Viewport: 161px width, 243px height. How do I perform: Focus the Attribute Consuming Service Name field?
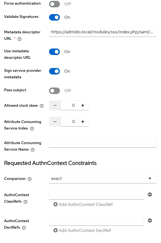coord(103,143)
